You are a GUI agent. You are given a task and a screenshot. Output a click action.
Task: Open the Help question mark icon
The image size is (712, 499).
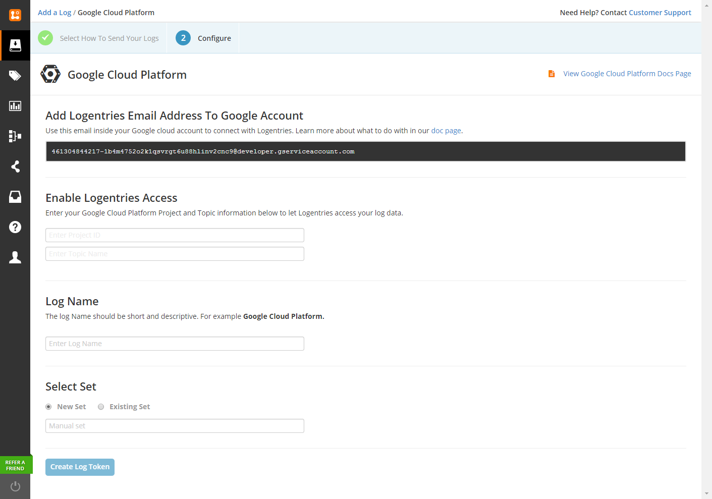15,227
